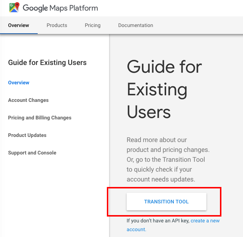Select Overview in the left sidebar
Screen dimensions: 243x237
(19, 83)
